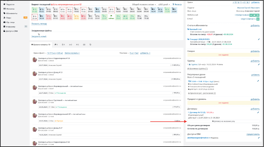Image resolution: width=264 pixels, height=147 pixels.
Task: Edit the regular lesson ПН 12:00 pencil
Action: point(258,81)
